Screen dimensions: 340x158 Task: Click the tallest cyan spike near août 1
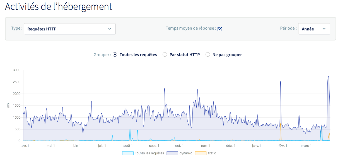(130, 129)
